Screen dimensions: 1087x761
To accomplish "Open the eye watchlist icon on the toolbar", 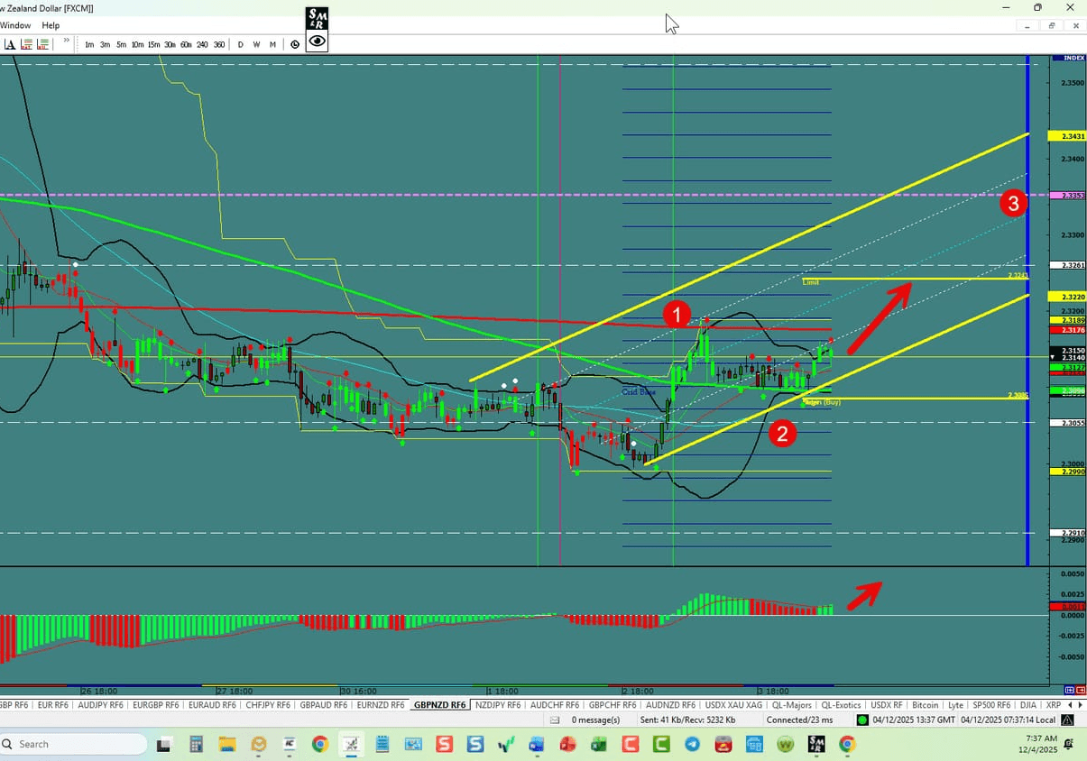I will coord(317,43).
